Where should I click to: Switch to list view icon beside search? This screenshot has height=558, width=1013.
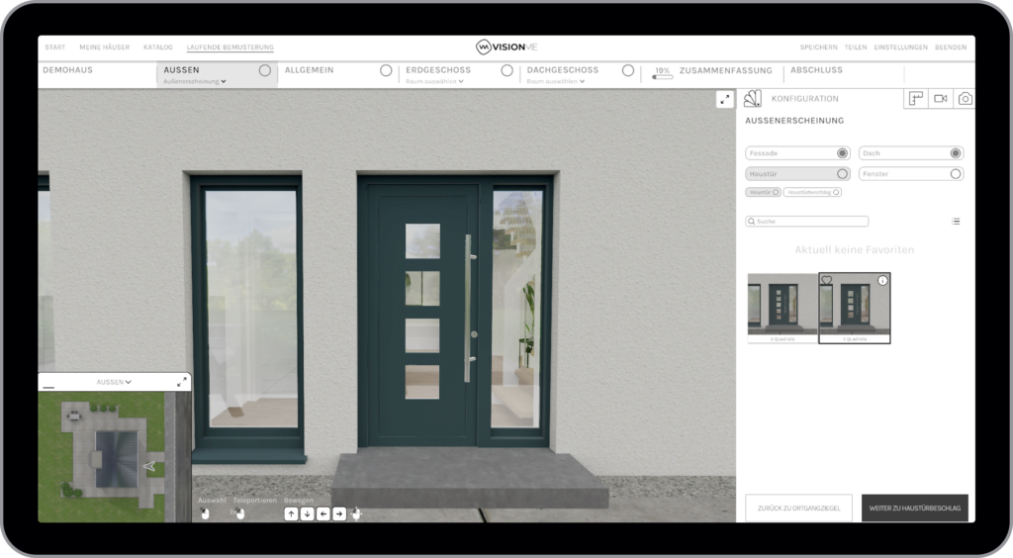pos(956,222)
